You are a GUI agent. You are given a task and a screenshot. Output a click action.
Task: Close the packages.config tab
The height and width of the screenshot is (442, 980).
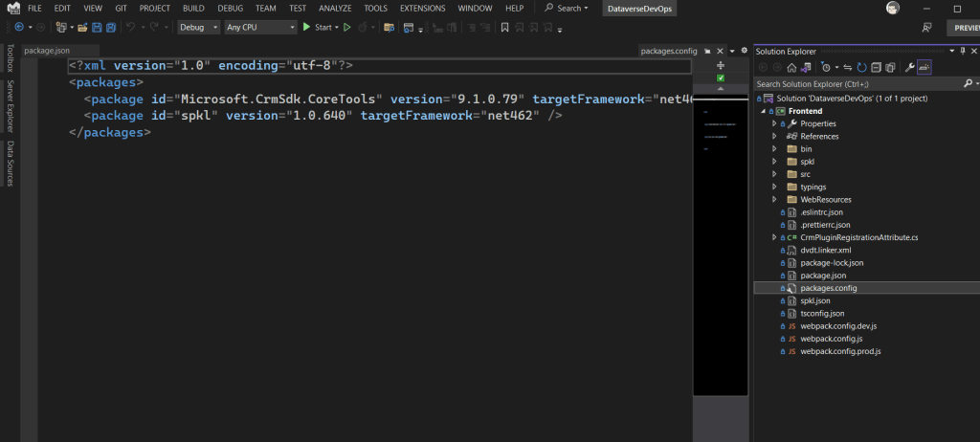720,52
